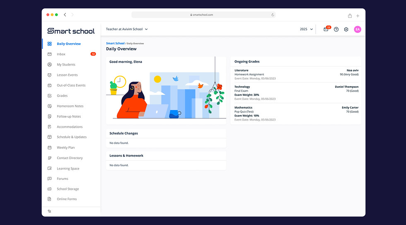Screen dimensions: 406x225
Task: Click the Ongoing Grades heading
Action: point(247,62)
